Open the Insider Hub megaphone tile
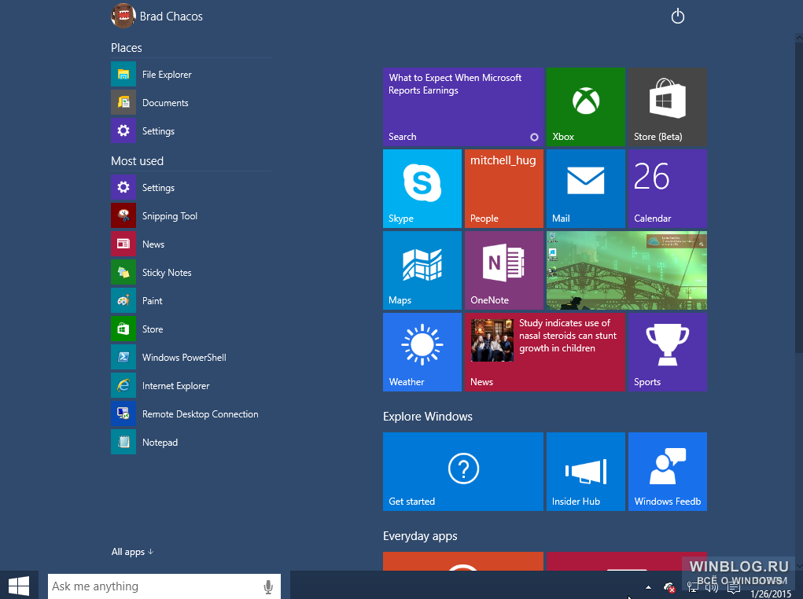 tap(585, 472)
